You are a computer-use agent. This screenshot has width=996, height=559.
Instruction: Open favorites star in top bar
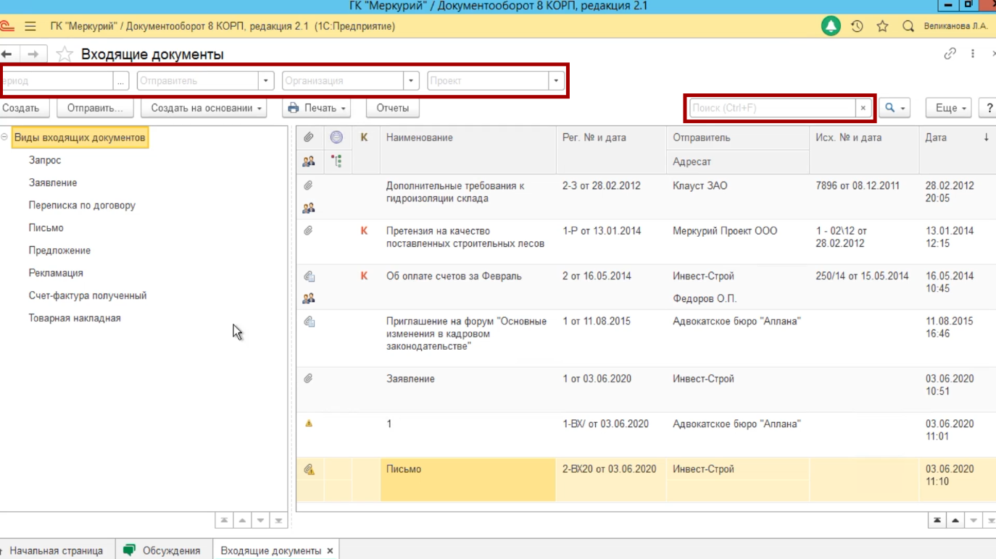(x=882, y=26)
